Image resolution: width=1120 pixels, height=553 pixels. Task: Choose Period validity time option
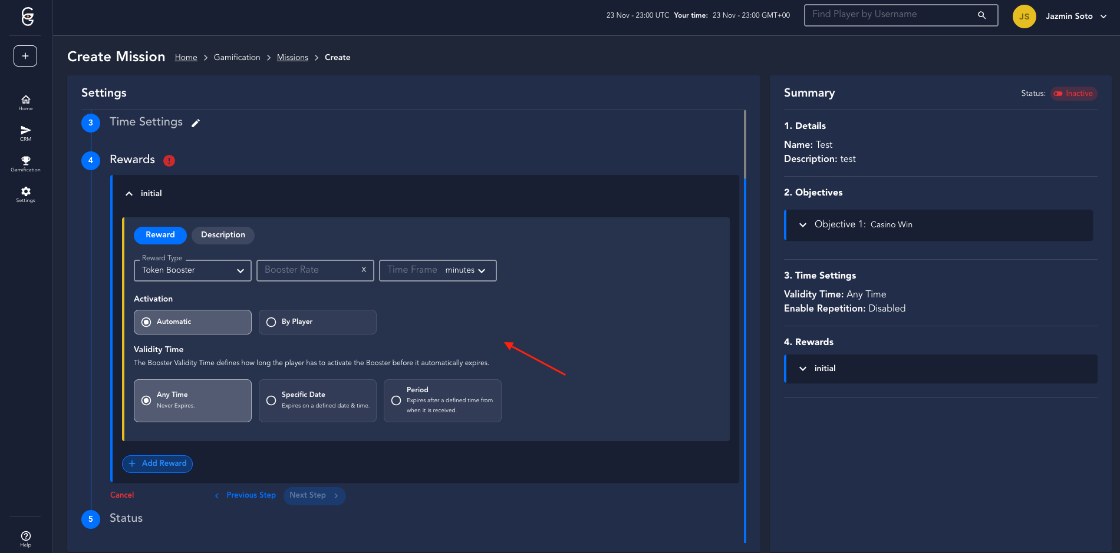coord(442,400)
